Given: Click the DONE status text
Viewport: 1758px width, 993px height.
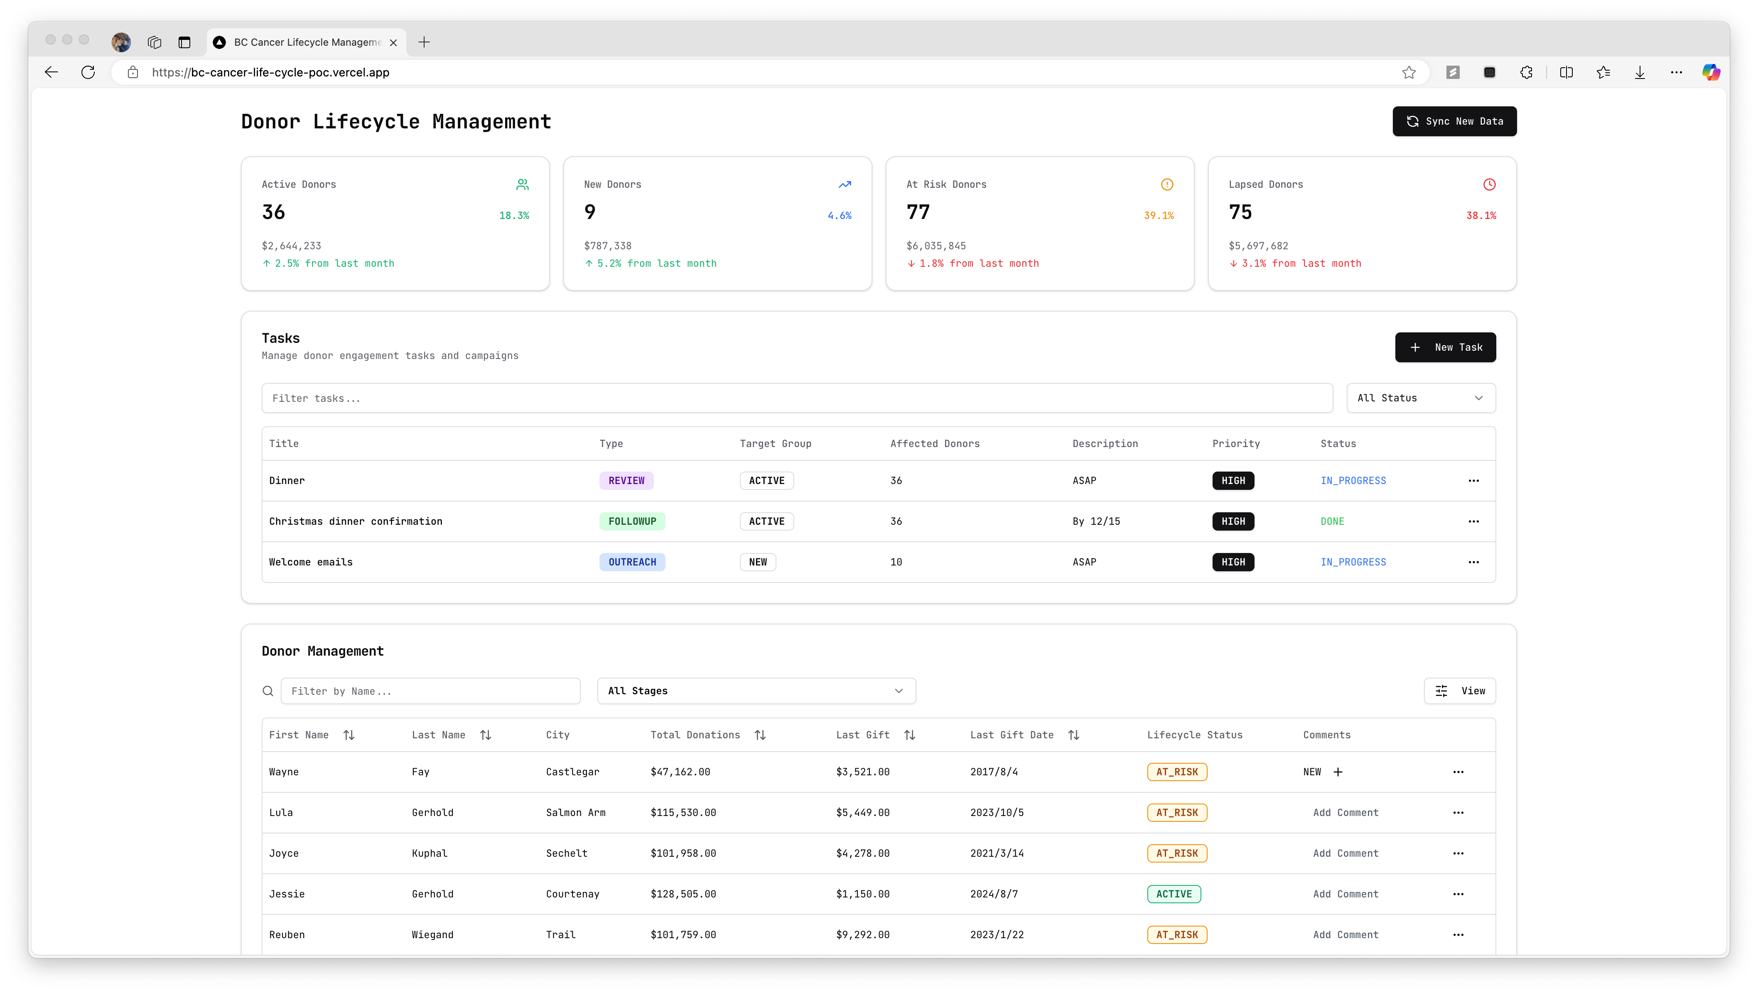Looking at the screenshot, I should [1332, 521].
